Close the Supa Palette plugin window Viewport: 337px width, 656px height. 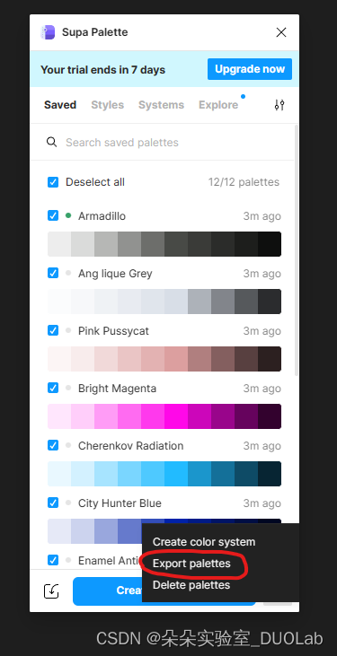coord(281,32)
